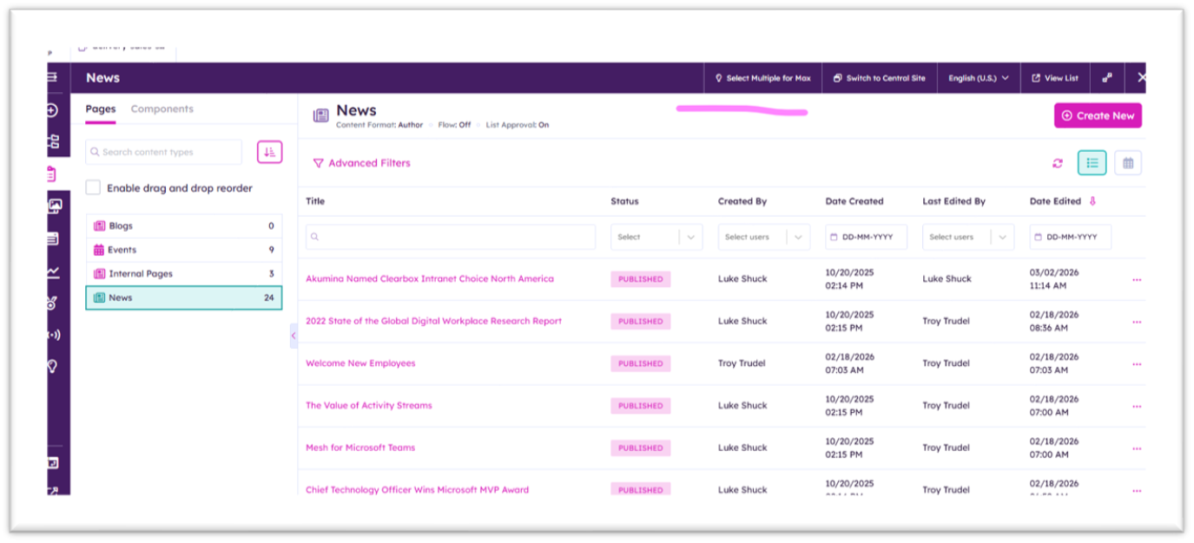This screenshot has height=543, width=1194.
Task: Switch to the Components tab
Action: click(162, 109)
